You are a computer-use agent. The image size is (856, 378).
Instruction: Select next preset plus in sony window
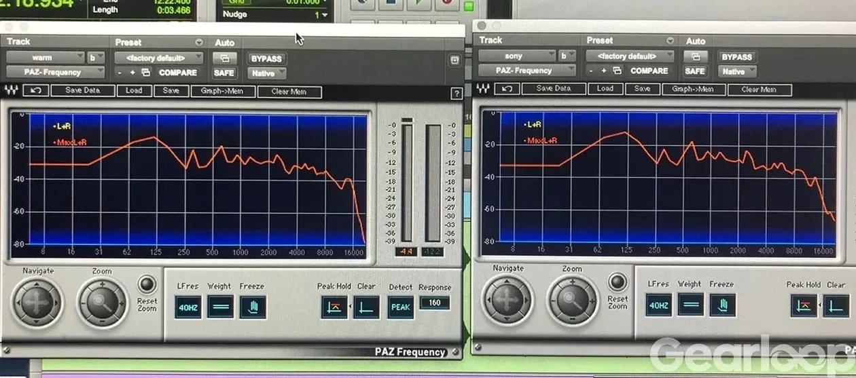pos(604,71)
